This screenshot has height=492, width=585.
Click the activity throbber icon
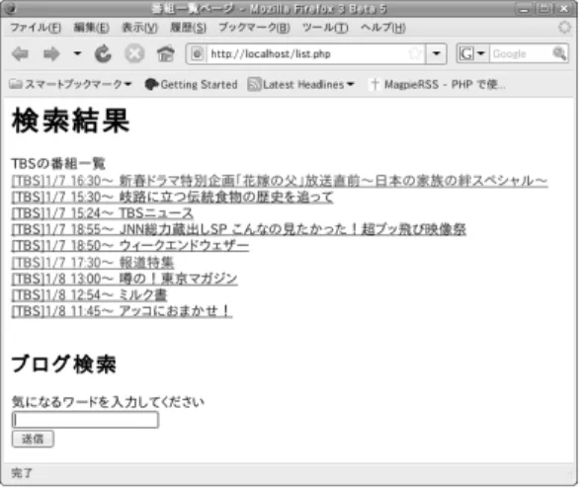click(x=564, y=28)
